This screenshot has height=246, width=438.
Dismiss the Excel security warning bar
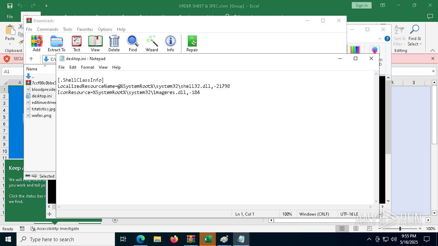[x=433, y=58]
